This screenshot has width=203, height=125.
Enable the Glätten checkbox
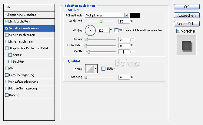[103, 69]
